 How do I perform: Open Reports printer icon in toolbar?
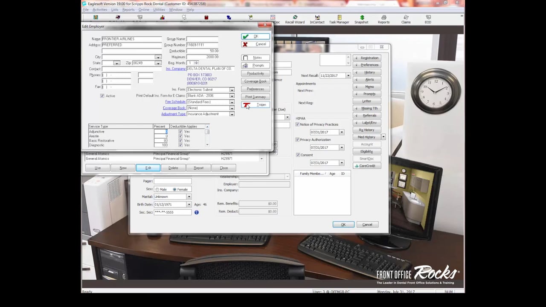point(383,20)
